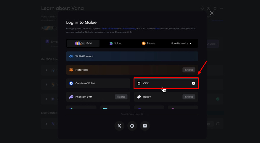Screen dimensions: 260x143
Task: Click the Bitcoin logo icon
Action: pyautogui.click(x=144, y=44)
